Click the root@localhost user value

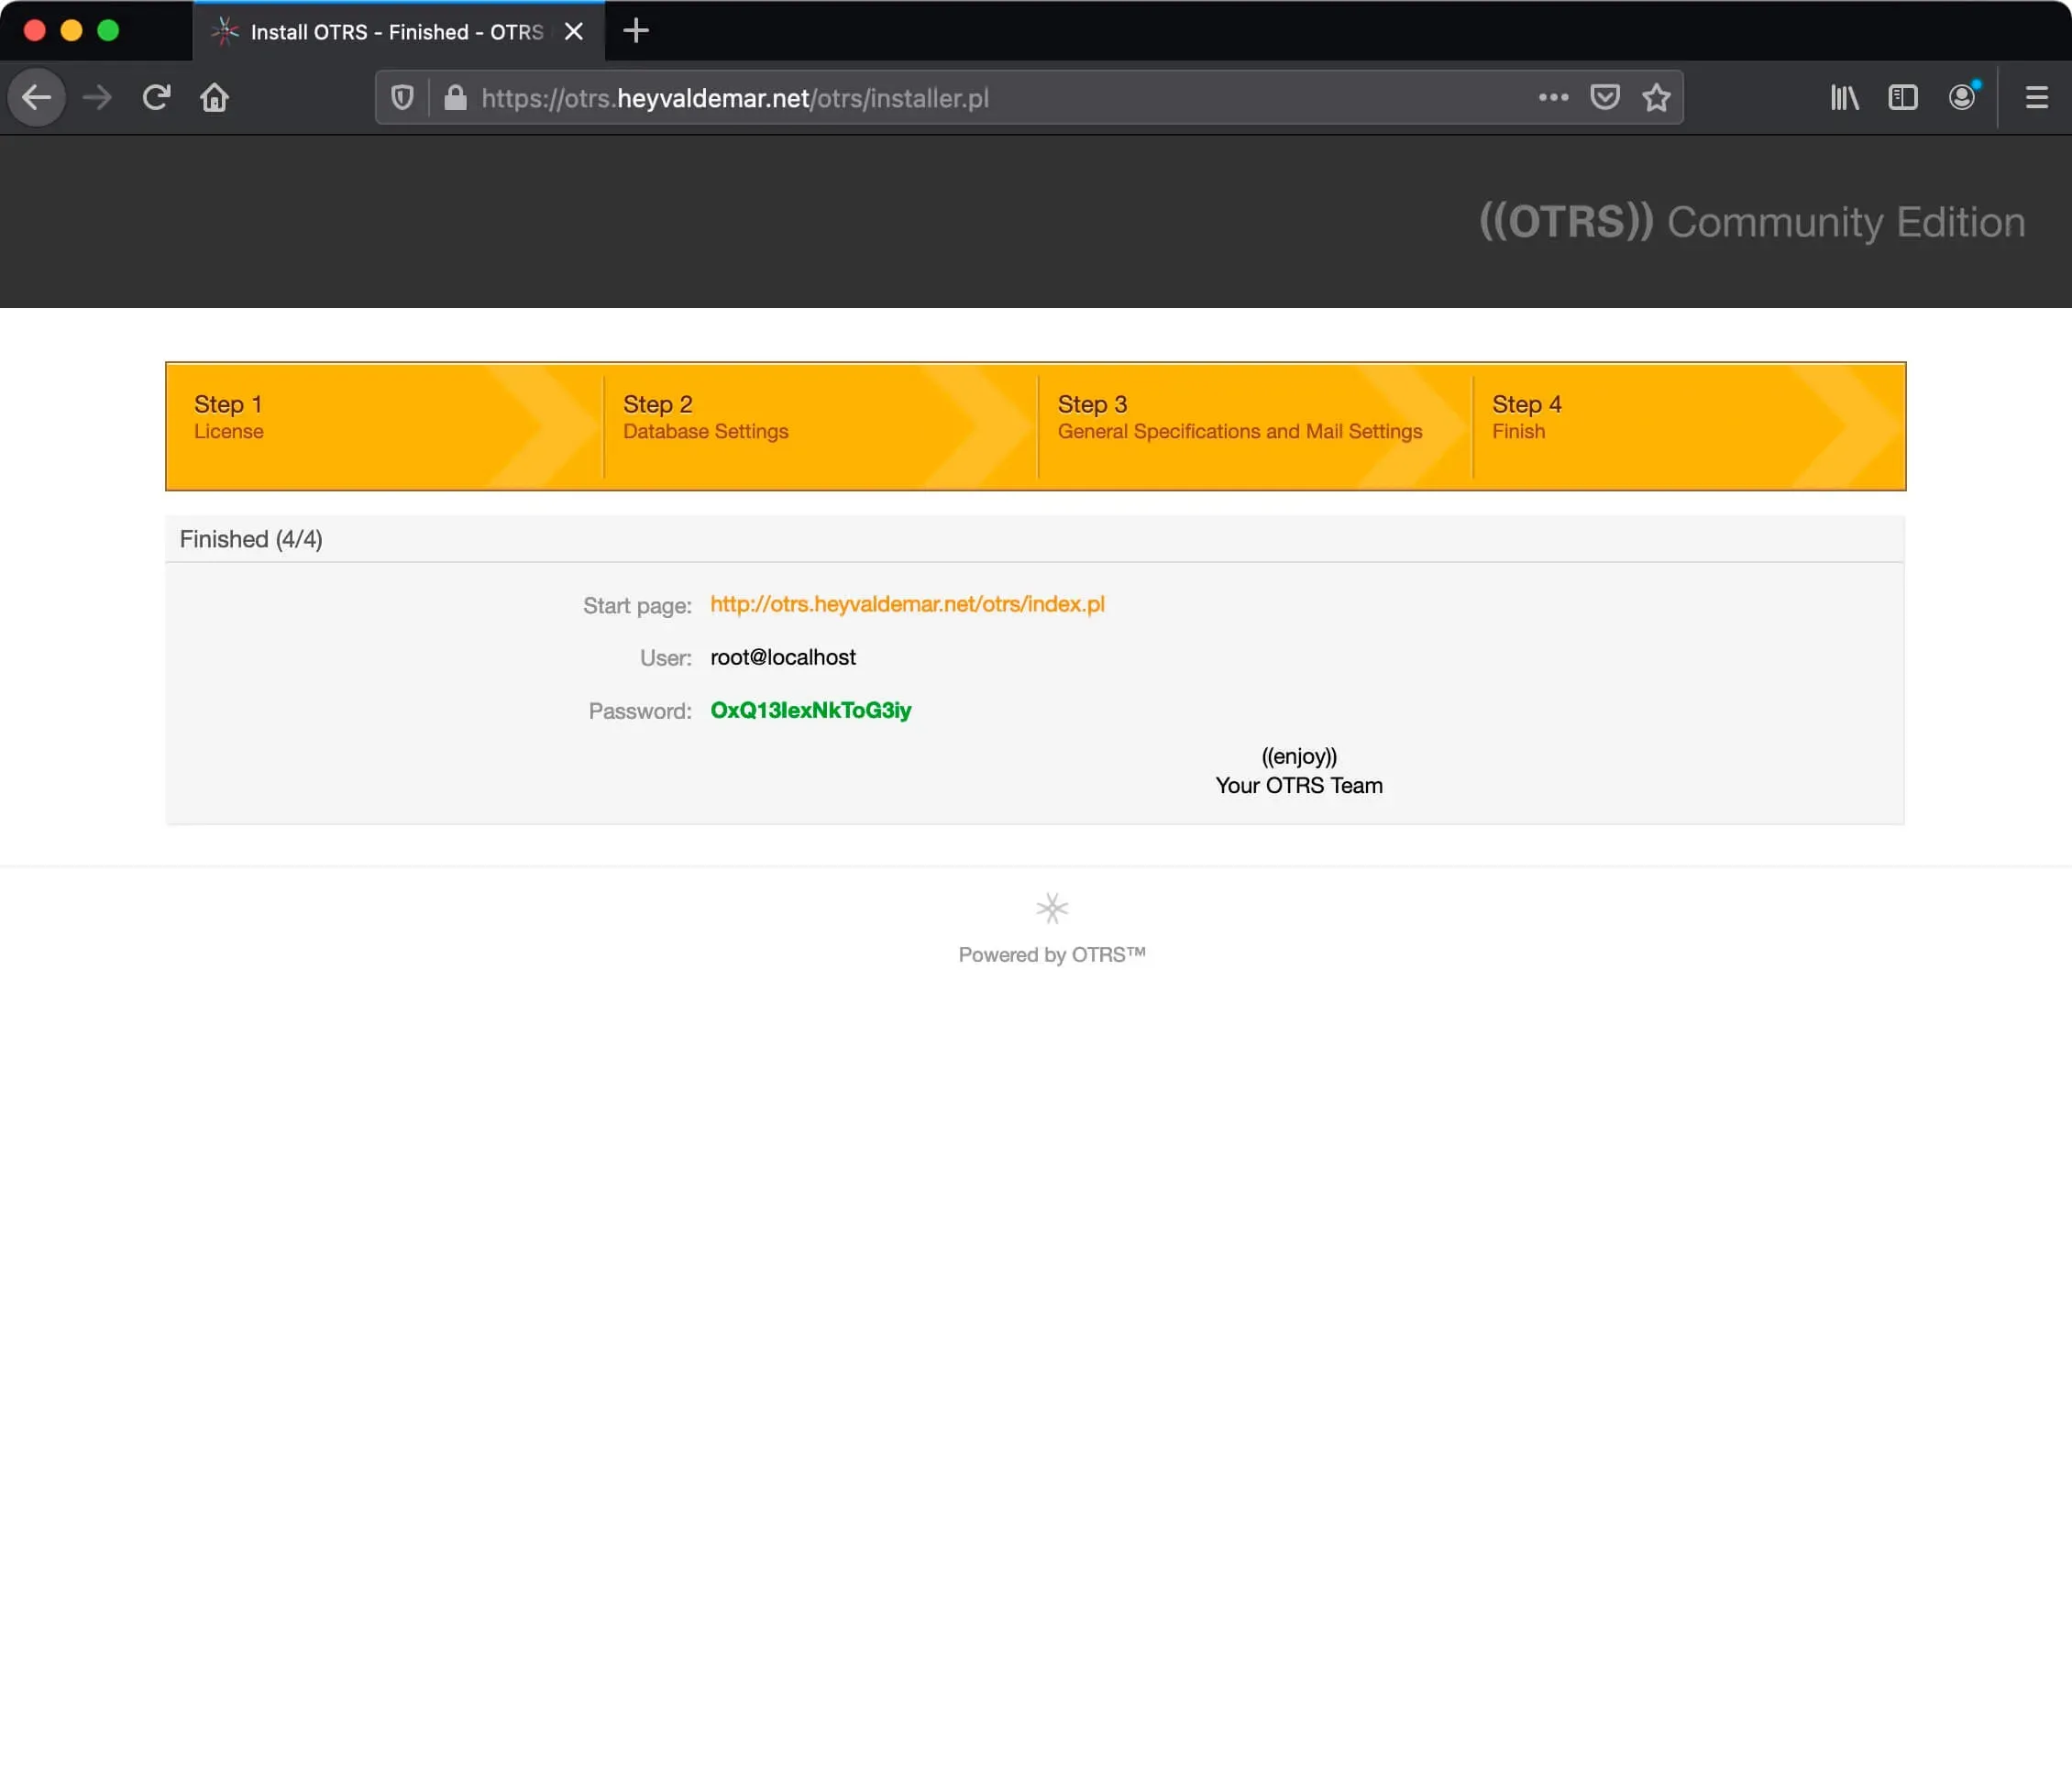click(x=783, y=657)
